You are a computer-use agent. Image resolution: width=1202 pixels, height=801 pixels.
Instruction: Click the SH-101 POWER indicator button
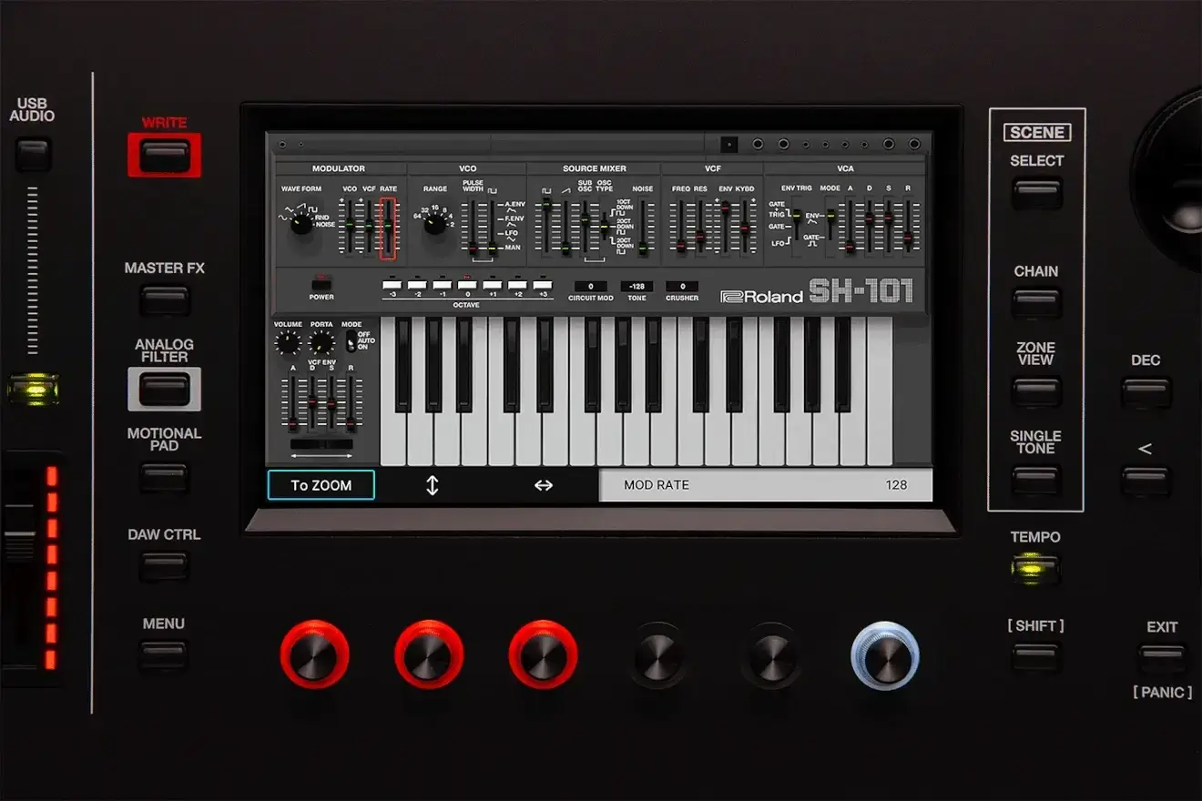coord(321,282)
